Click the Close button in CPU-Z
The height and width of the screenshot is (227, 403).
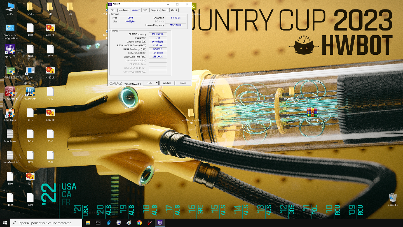[183, 83]
